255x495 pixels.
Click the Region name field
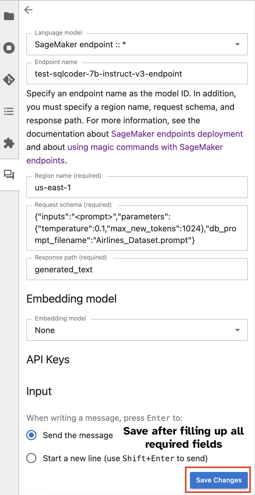click(x=137, y=187)
